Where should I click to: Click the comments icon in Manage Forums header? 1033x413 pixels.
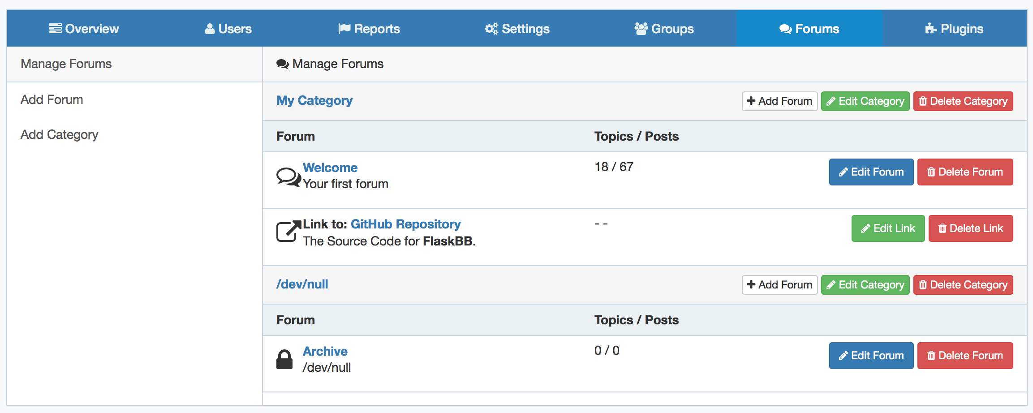click(x=282, y=64)
